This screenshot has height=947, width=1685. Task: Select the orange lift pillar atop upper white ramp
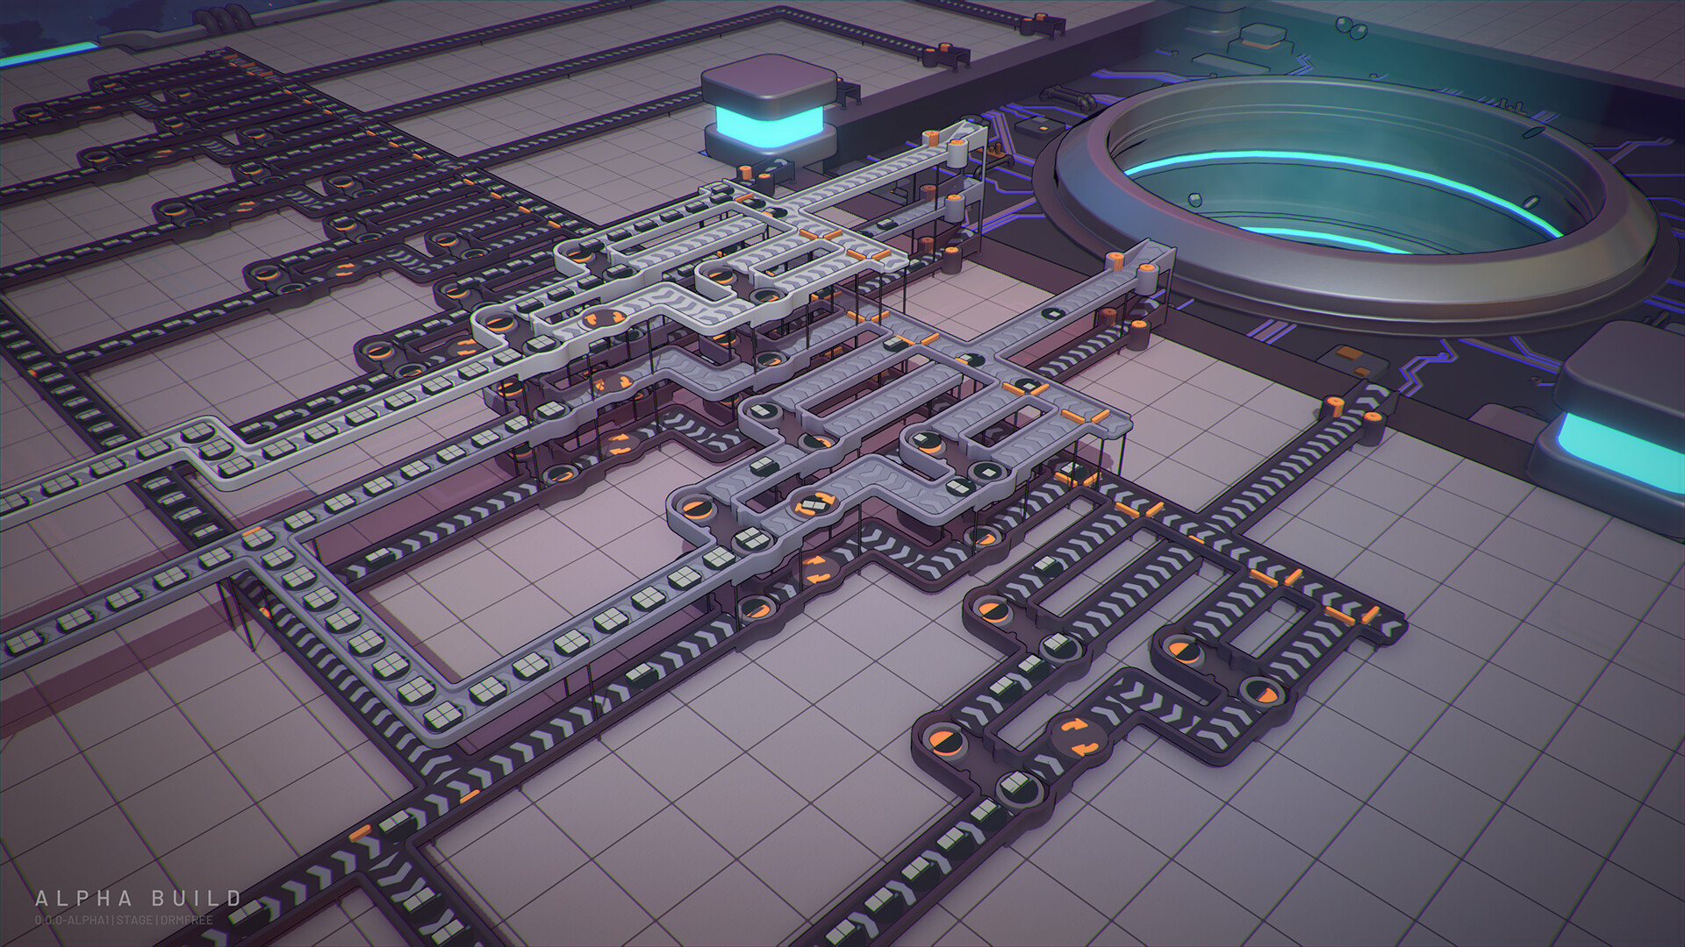tap(932, 137)
